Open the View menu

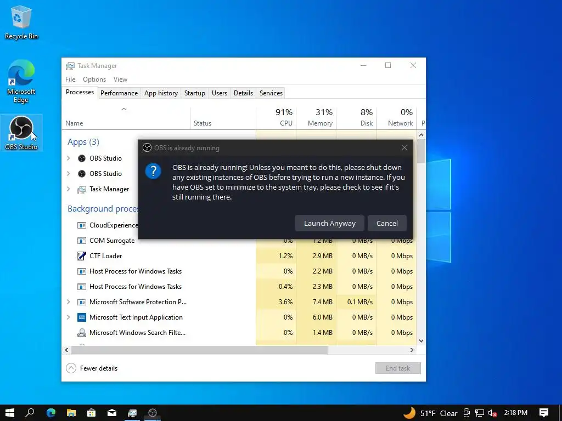click(x=120, y=79)
